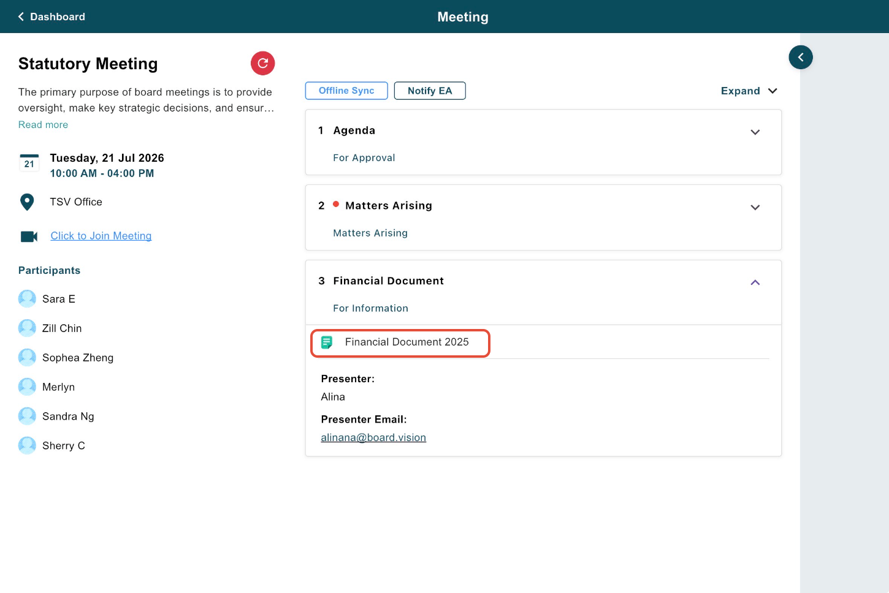Click the Notify EA button
This screenshot has height=593, width=889.
pyautogui.click(x=430, y=91)
